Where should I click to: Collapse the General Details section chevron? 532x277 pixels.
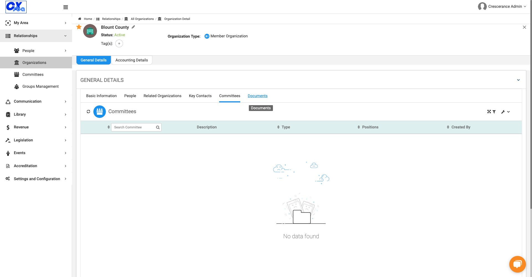[518, 80]
